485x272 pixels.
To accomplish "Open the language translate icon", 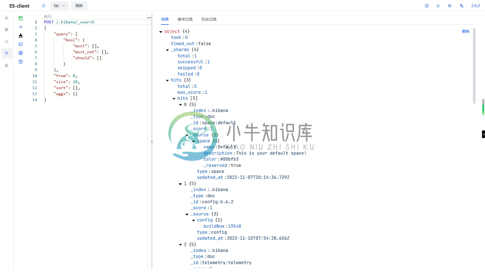I will point(462,6).
